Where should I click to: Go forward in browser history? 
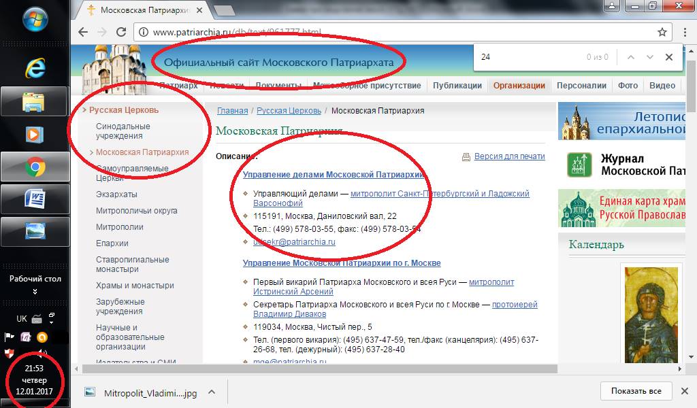(102, 32)
